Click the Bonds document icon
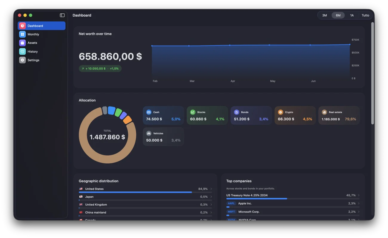Image resolution: width=388 pixels, height=238 pixels. pos(236,112)
